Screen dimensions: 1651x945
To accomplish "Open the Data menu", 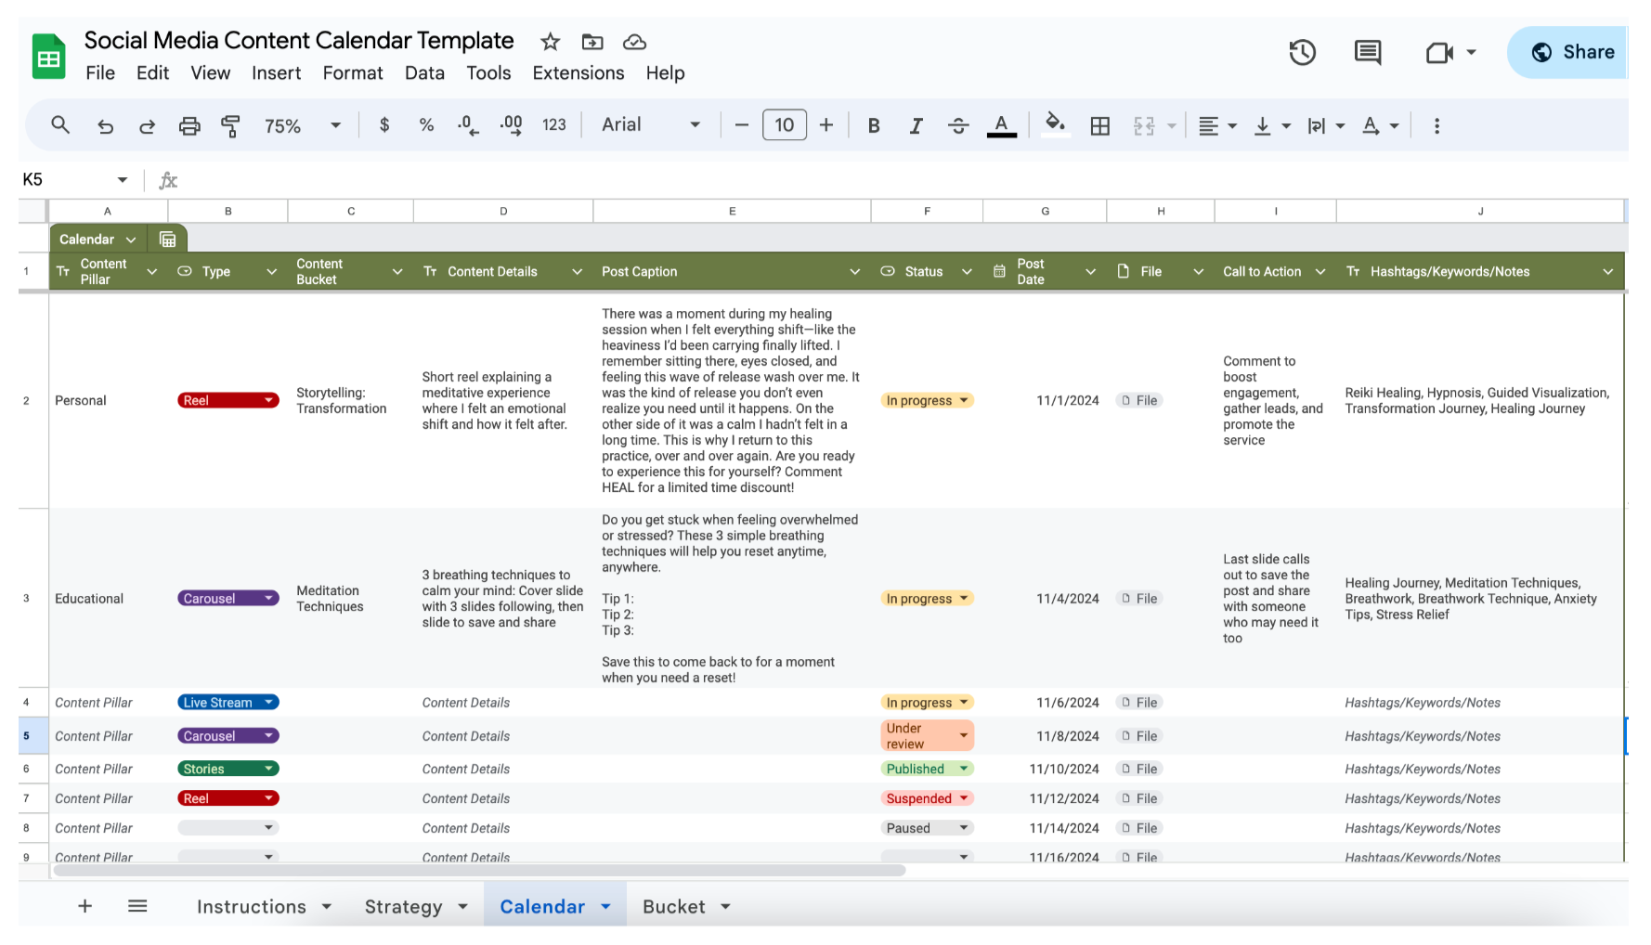I will click(424, 72).
